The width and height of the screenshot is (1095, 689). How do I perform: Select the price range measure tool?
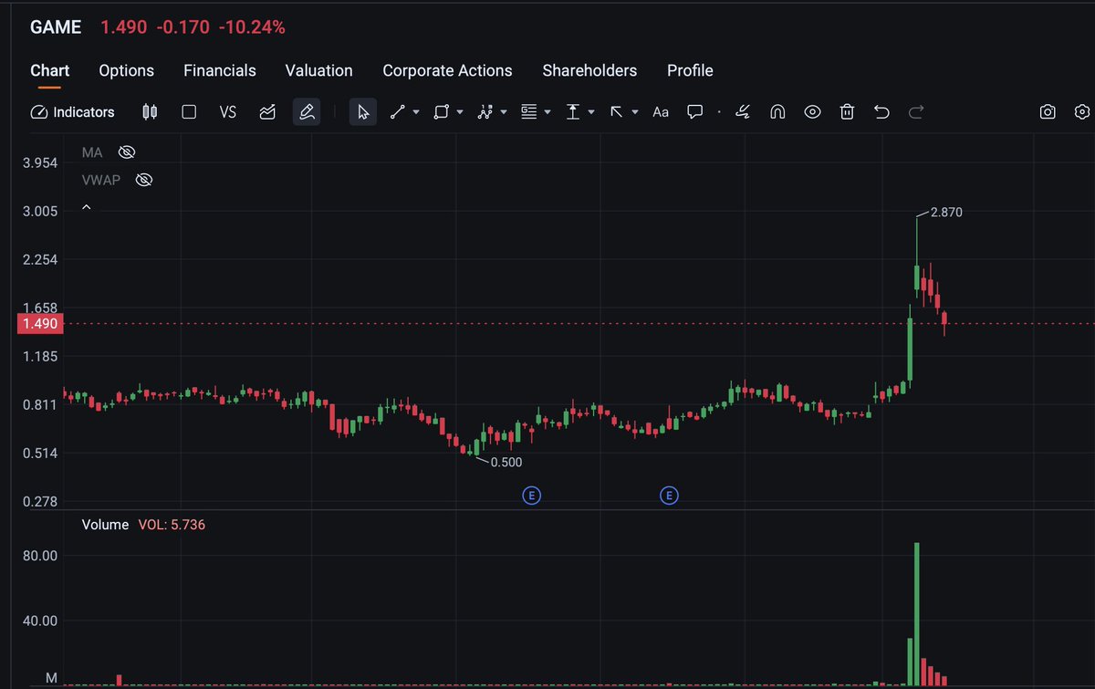(x=573, y=112)
